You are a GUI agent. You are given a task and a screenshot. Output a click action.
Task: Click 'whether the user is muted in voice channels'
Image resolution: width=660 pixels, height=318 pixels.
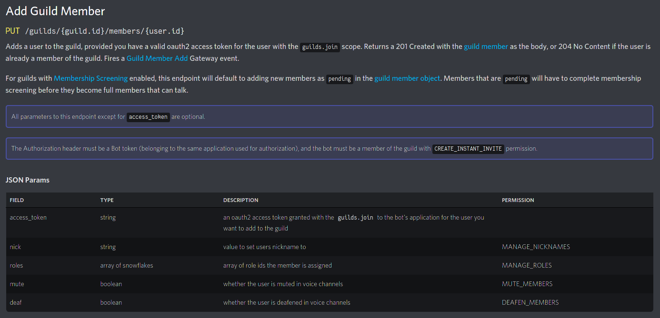(283, 284)
